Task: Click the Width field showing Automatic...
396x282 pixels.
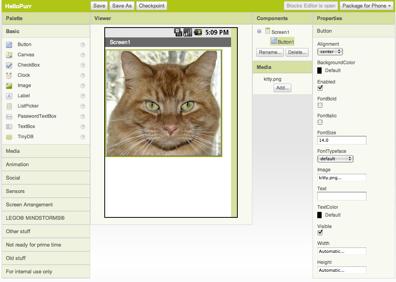Action: pyautogui.click(x=342, y=251)
